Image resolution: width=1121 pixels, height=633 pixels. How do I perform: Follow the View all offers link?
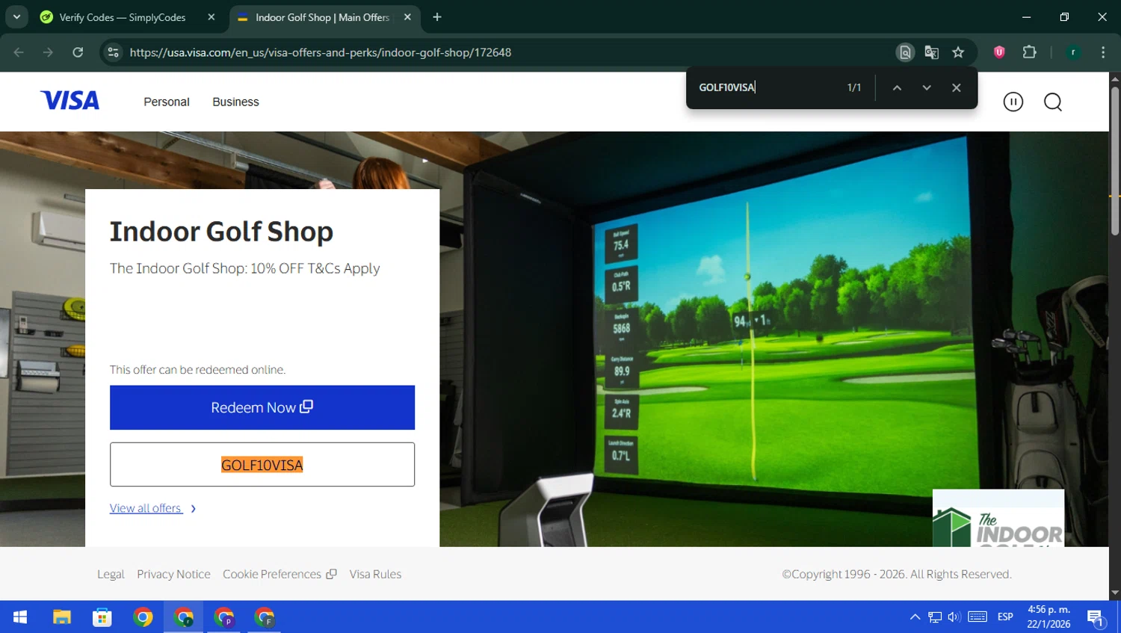click(152, 508)
